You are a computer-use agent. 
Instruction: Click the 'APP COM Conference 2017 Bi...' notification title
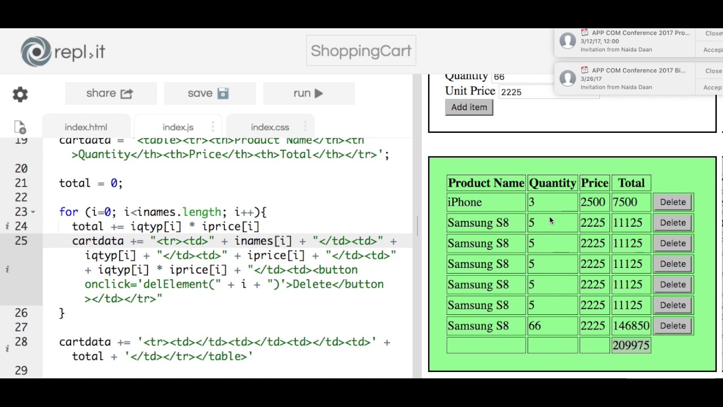[638, 71]
